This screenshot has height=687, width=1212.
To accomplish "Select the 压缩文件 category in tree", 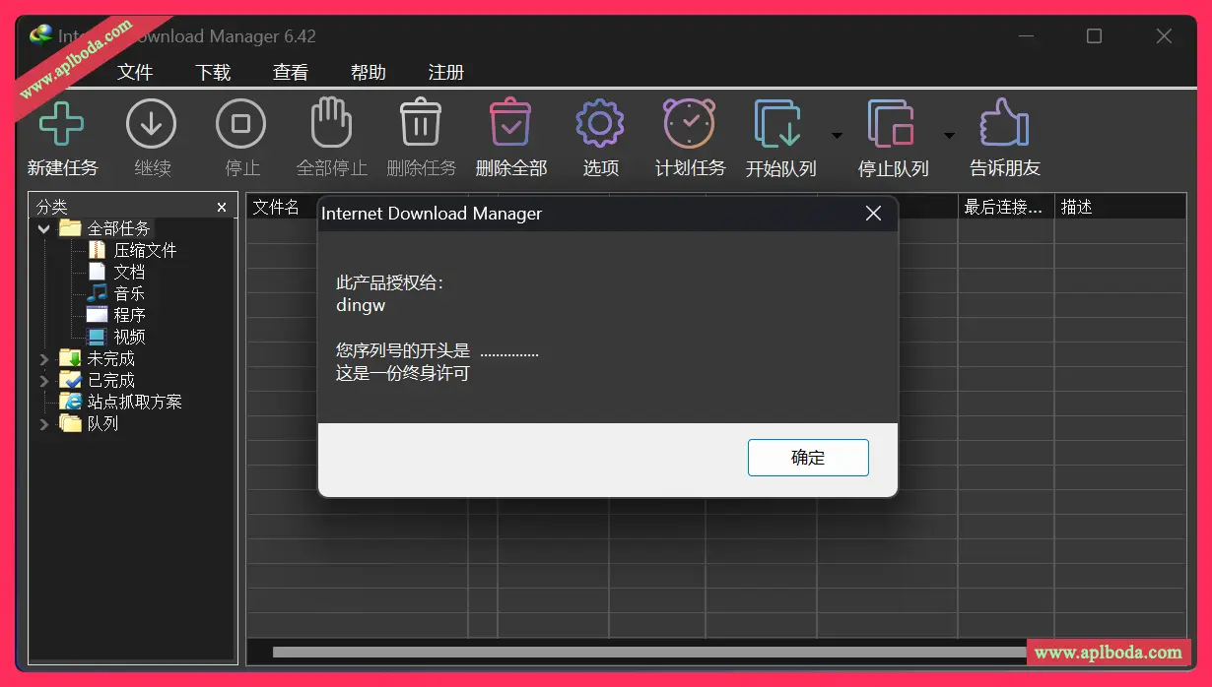I will pos(144,250).
